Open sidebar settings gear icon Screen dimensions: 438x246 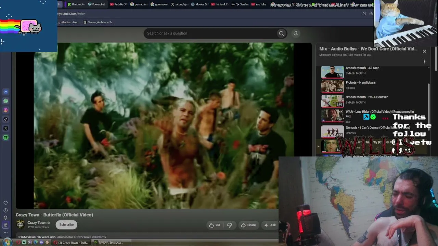click(x=5, y=218)
